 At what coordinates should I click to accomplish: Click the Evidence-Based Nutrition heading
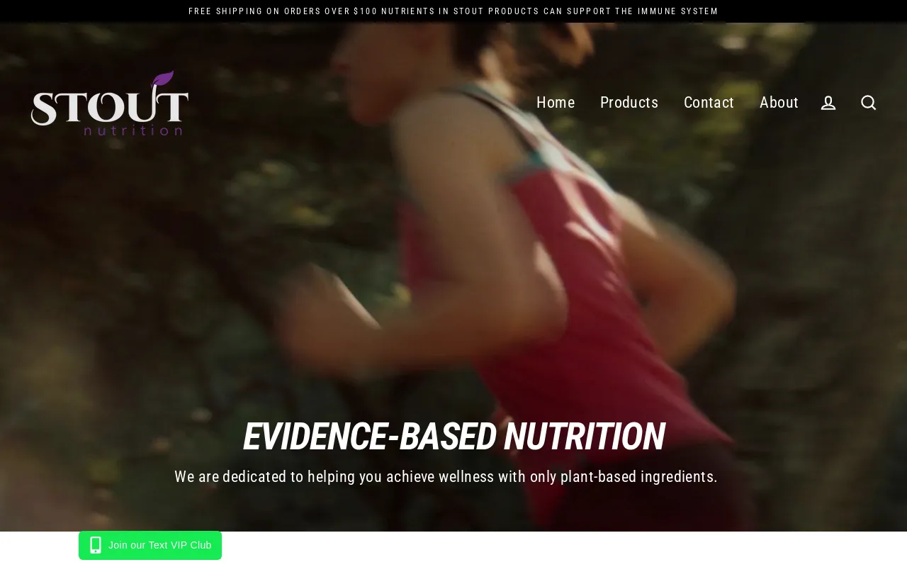pos(453,437)
